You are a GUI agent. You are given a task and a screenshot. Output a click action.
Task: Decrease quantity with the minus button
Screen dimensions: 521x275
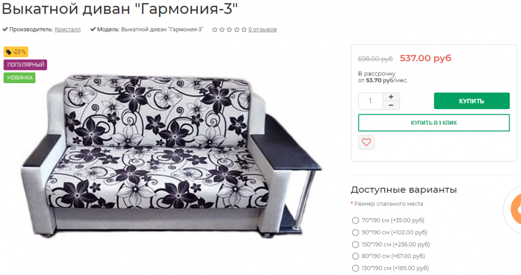(x=391, y=105)
